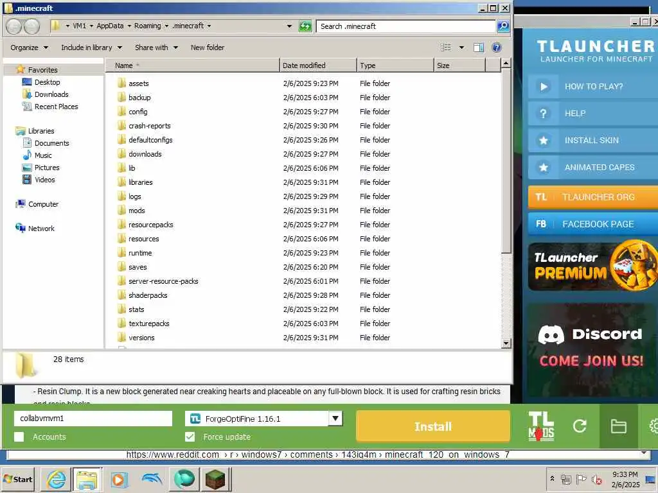Open TLauncher settings gear icon

[654, 426]
